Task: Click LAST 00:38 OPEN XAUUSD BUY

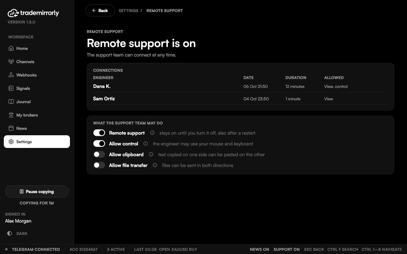Action: coord(166,249)
